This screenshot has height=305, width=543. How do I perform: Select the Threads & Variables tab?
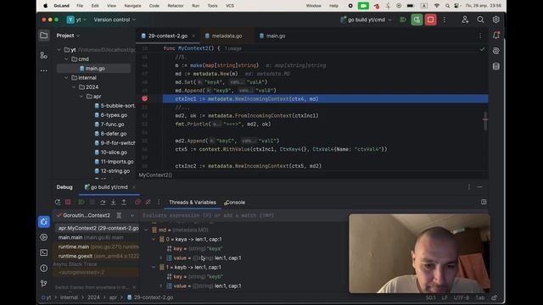click(193, 202)
